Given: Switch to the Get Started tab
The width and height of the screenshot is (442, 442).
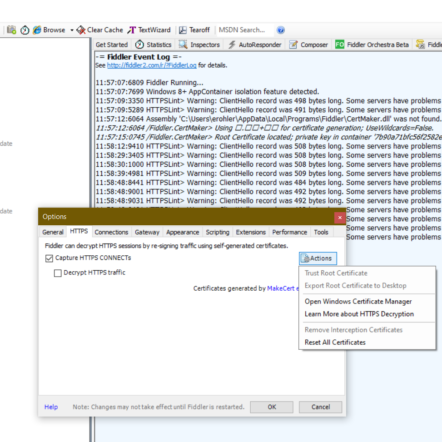Looking at the screenshot, I should coord(112,45).
